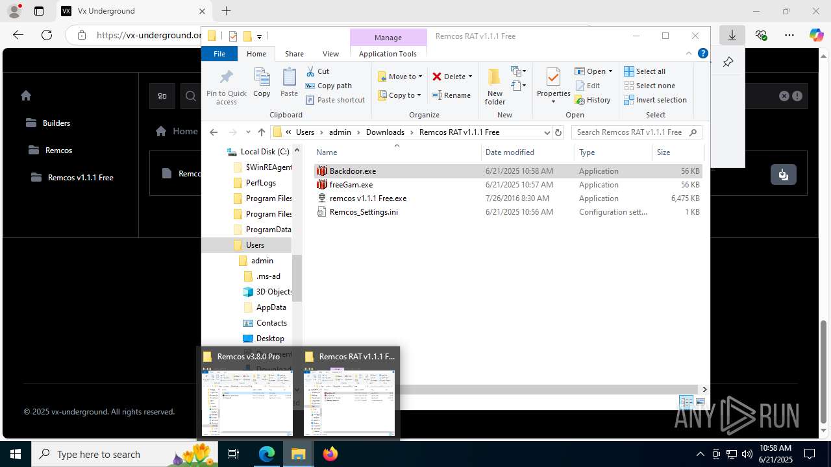Click the admin breadcrumb in address bar
The height and width of the screenshot is (467, 831).
click(x=340, y=132)
